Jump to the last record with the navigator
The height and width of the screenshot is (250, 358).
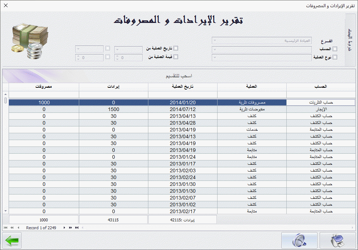tap(76, 227)
